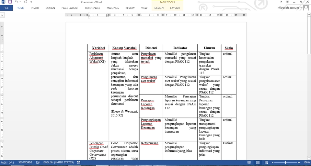
Task: Open Ribbon Display Options icon
Action: tap(288, 2)
